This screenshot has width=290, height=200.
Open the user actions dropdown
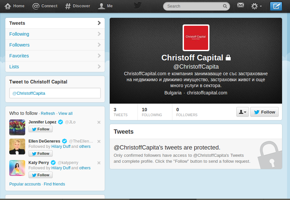243,112
